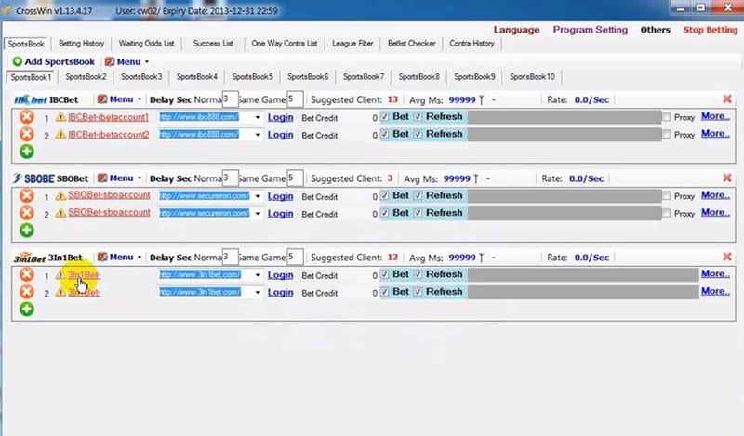Image resolution: width=744 pixels, height=436 pixels.
Task: Click the 3in1Bet logo icon
Action: (30, 258)
